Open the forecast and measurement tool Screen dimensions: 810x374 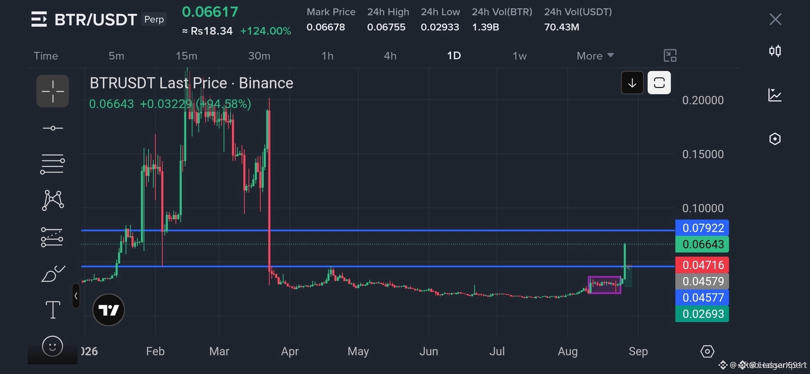pyautogui.click(x=52, y=237)
